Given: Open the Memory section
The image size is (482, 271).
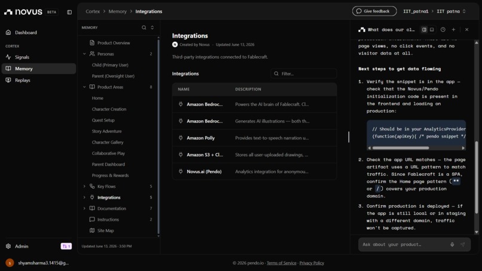Looking at the screenshot, I should 39,69.
